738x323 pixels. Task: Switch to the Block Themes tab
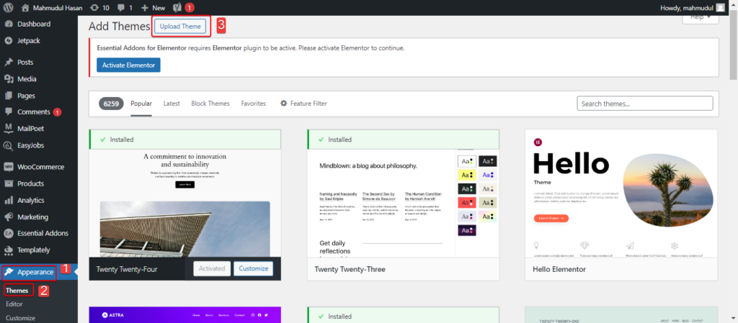(x=210, y=104)
